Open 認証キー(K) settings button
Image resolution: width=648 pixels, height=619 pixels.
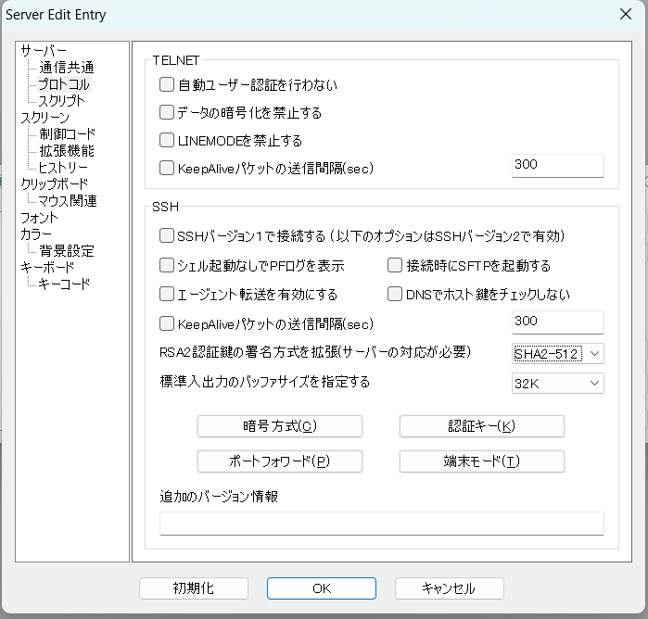click(x=481, y=426)
